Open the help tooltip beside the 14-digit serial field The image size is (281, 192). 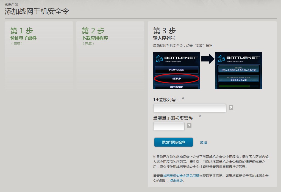230,107
